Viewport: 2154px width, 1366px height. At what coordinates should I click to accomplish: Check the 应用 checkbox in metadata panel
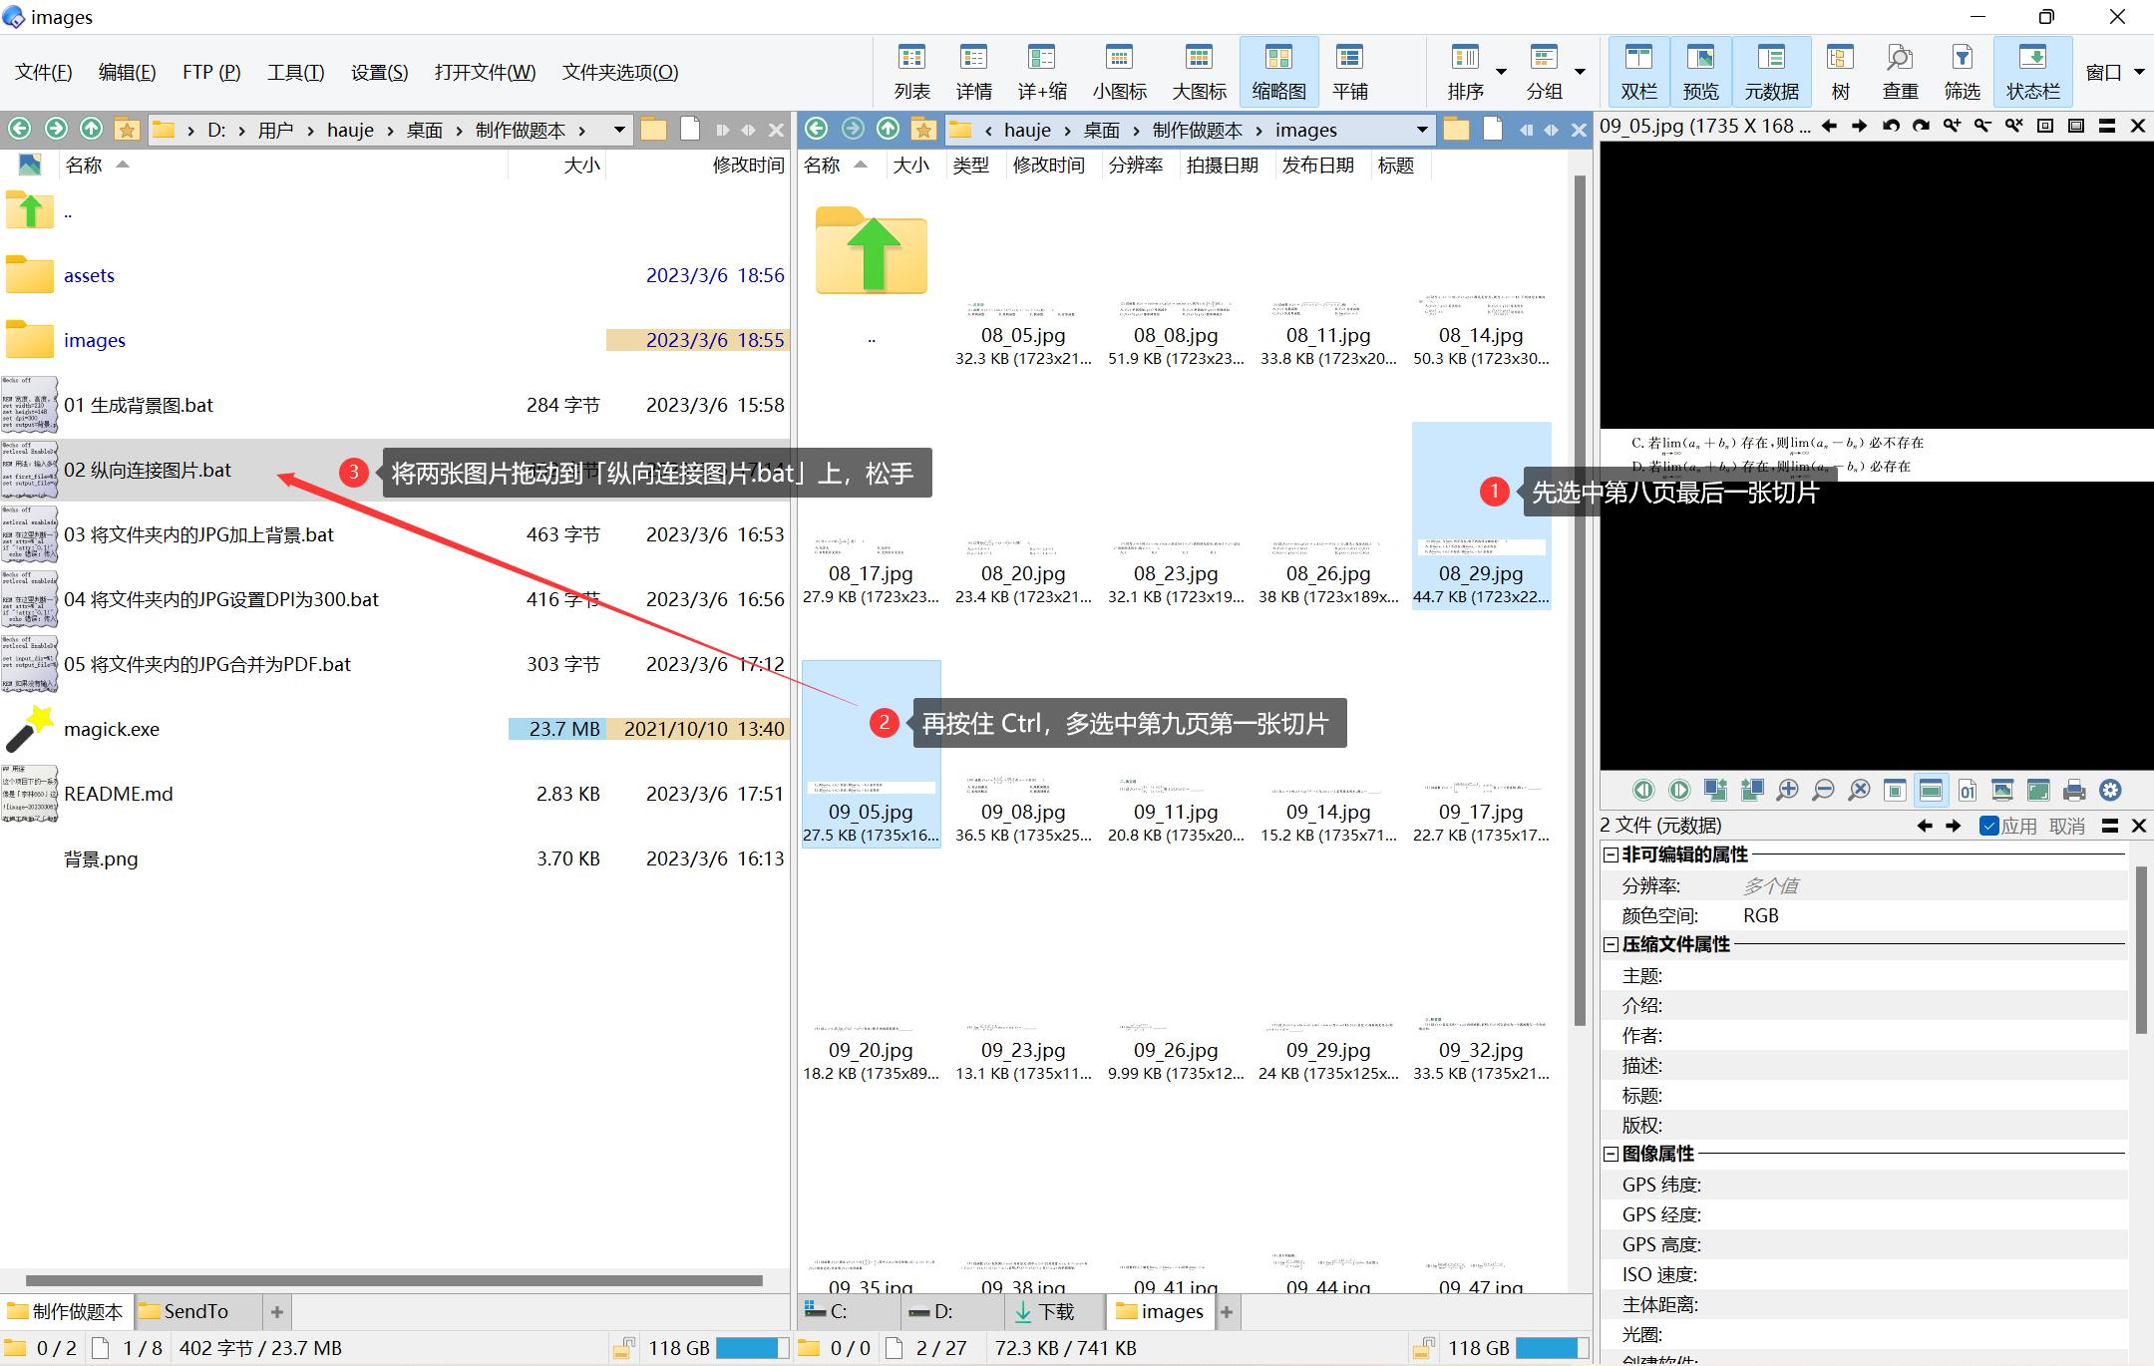coord(1989,826)
